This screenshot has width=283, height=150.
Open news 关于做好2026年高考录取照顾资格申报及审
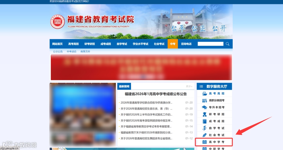coord(146,121)
